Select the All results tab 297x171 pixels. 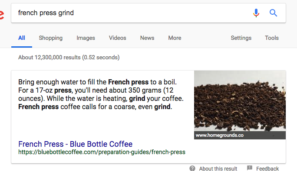(22, 38)
